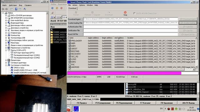This screenshot has height=112, width=200.
Task: Click F5 Копирование button
Action: pyautogui.click(x=103, y=103)
